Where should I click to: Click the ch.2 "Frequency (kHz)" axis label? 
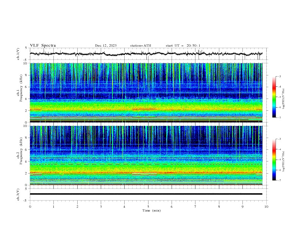[21, 150]
